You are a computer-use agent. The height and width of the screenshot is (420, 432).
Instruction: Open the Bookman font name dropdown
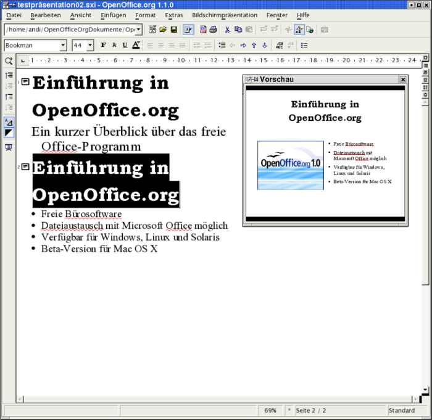(63, 46)
